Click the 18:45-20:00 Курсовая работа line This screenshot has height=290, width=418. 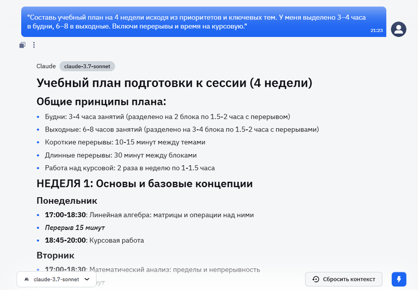tap(94, 240)
